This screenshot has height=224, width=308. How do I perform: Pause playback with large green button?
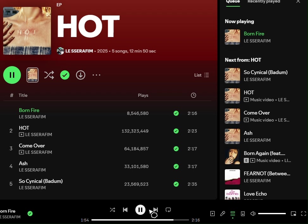pos(12,75)
